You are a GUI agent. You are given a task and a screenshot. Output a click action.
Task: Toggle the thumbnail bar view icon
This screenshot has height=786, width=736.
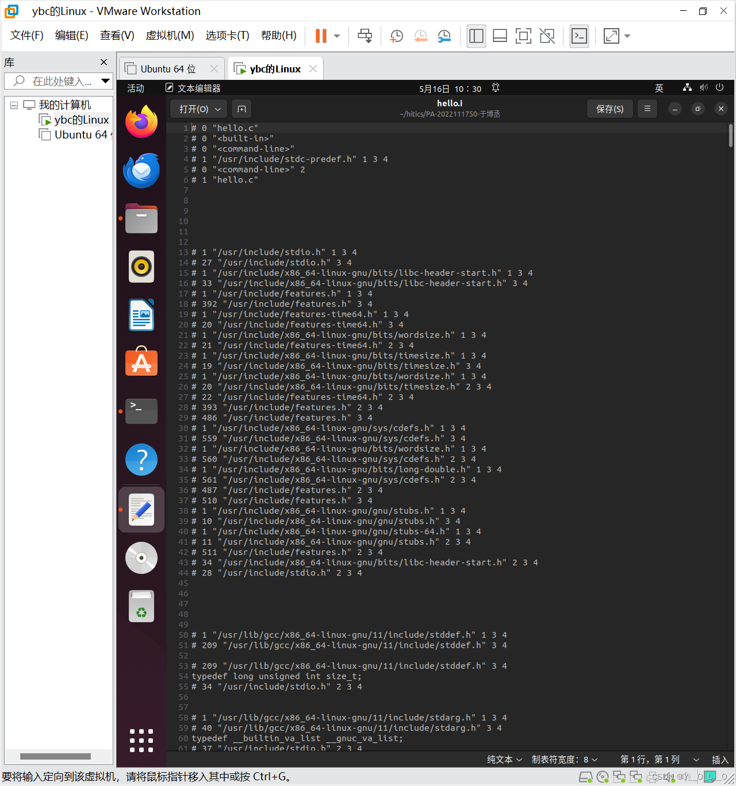pyautogui.click(x=500, y=36)
